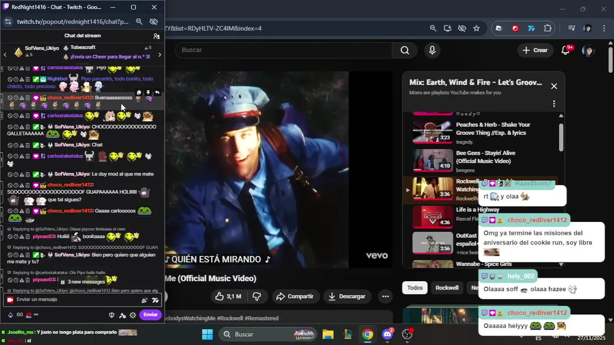The image size is (614, 345).
Task: Open more actions ellipsis under the video
Action: (x=385, y=296)
